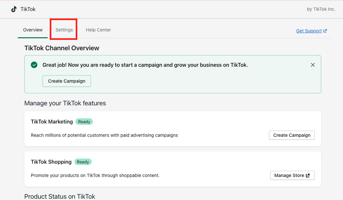
Task: Click the Ready badge next to TikTok Marketing
Action: click(84, 122)
